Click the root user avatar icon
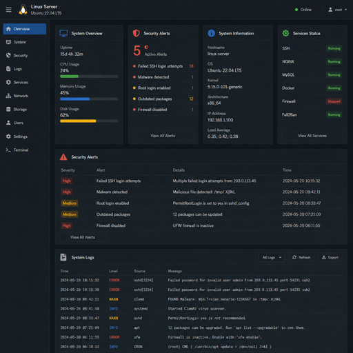Viewport: 353px width, 353px height. click(x=330, y=10)
